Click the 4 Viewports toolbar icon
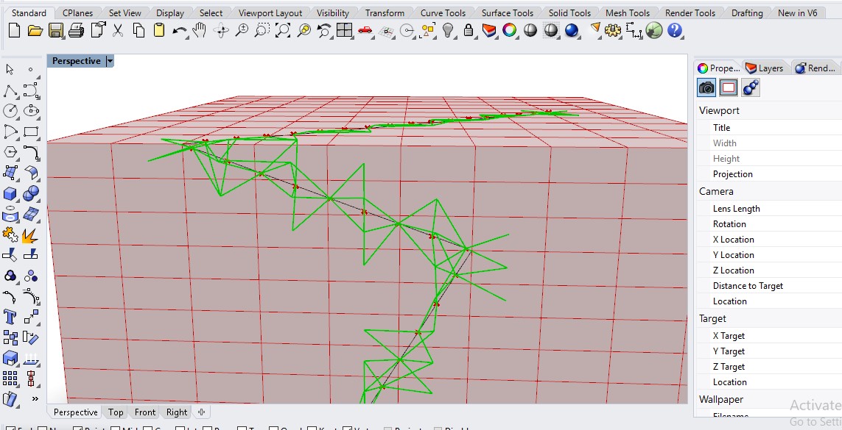Screen dimensions: 842x430 (x=343, y=31)
